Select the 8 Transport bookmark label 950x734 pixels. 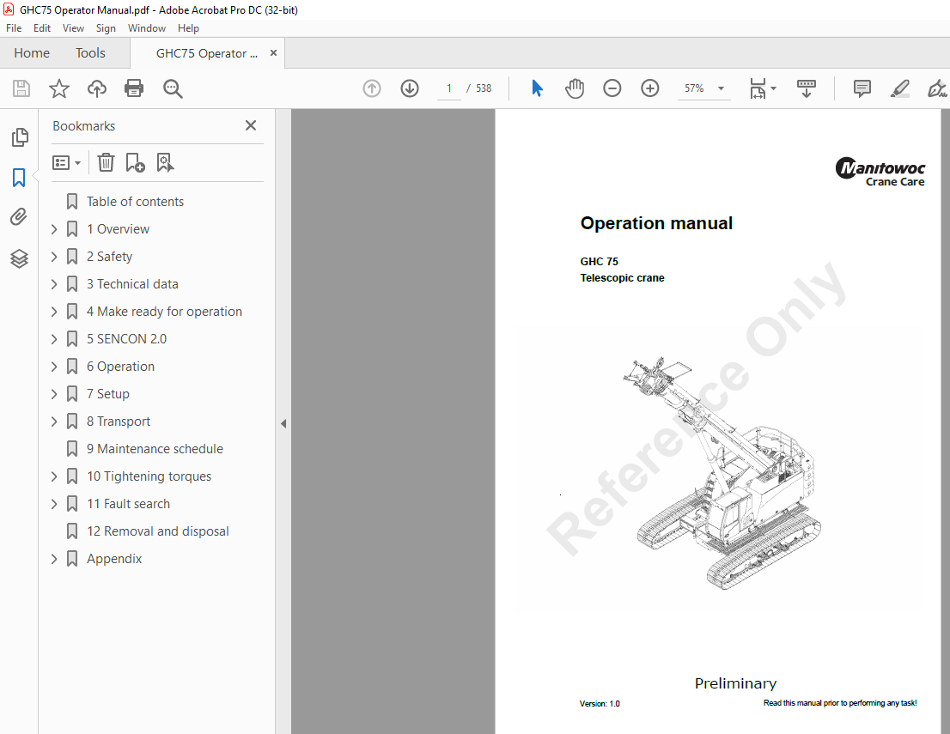click(119, 422)
